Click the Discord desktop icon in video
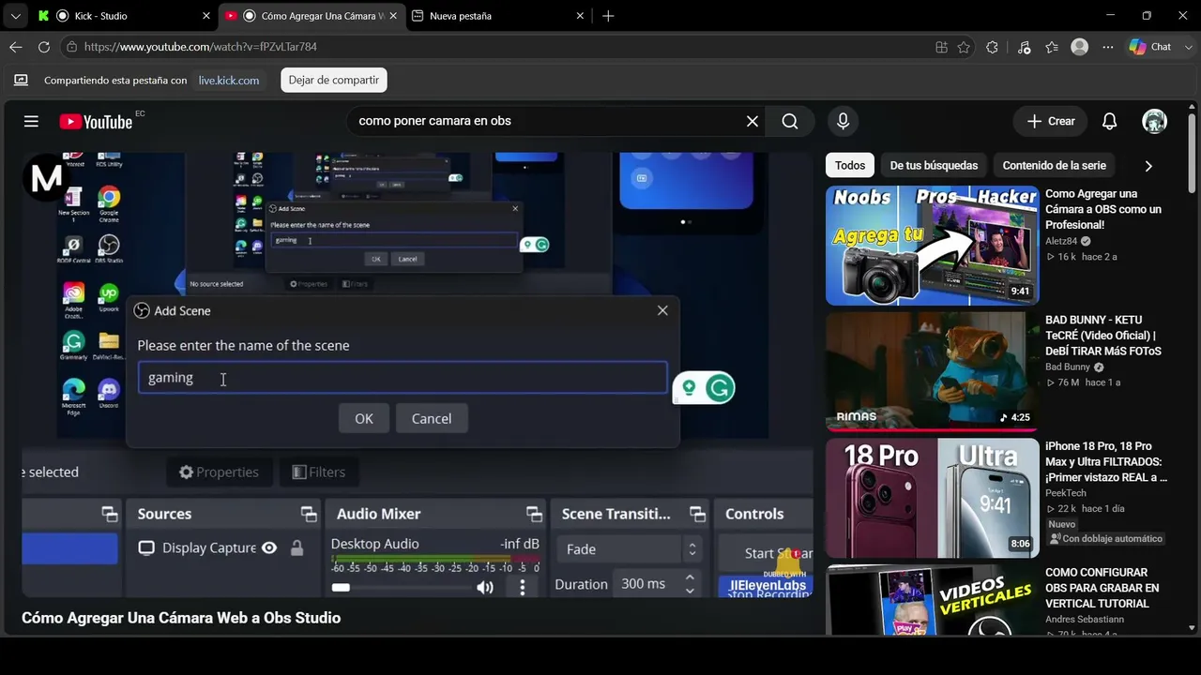1201x675 pixels. click(109, 393)
